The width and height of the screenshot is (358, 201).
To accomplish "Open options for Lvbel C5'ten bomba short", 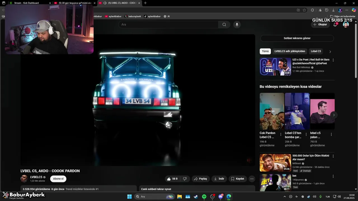I will (x=306, y=134).
